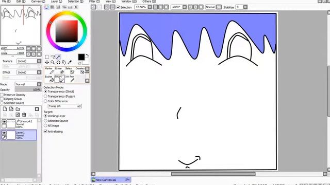Image resolution: width=330 pixels, height=185 pixels.
Task: Create a new linework layer
Action: click(11, 109)
